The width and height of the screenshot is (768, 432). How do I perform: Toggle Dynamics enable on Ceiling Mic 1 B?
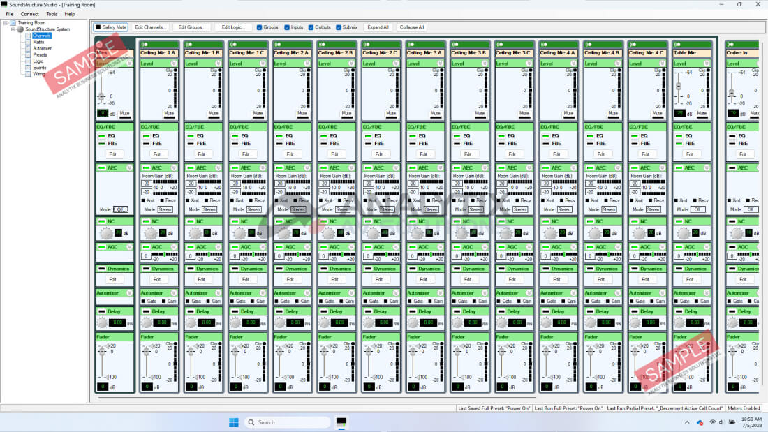coord(191,269)
